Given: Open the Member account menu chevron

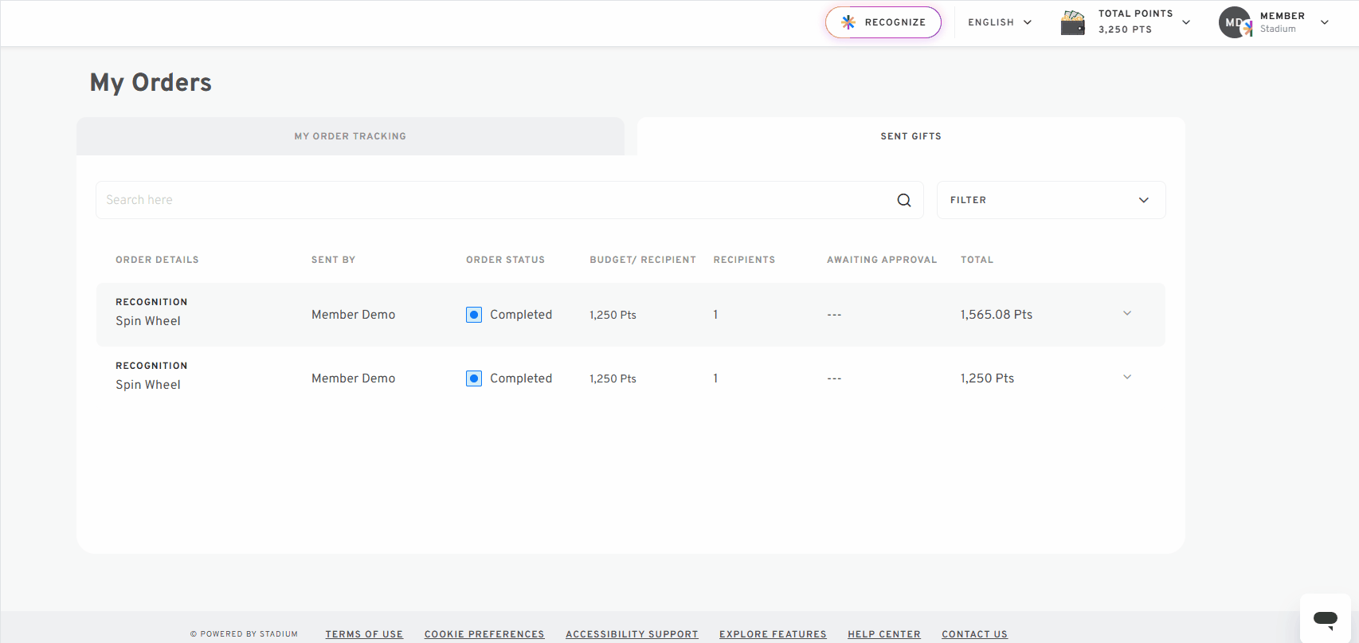Looking at the screenshot, I should point(1325,22).
